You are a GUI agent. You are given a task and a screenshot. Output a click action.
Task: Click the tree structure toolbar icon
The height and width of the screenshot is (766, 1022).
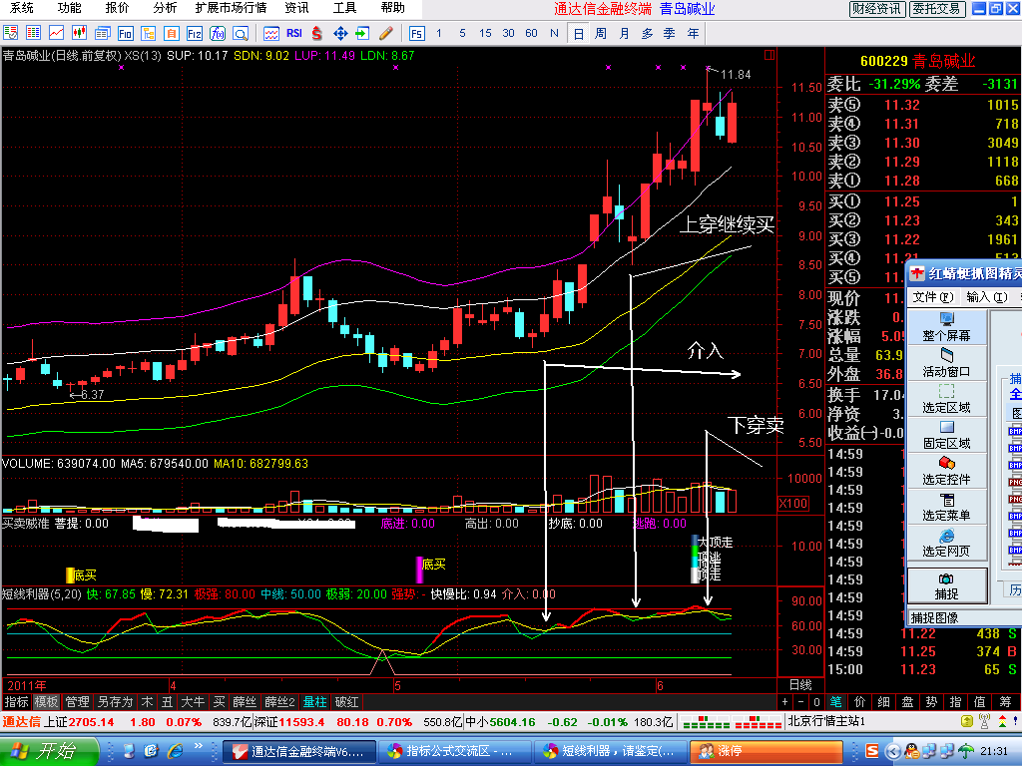tap(148, 33)
